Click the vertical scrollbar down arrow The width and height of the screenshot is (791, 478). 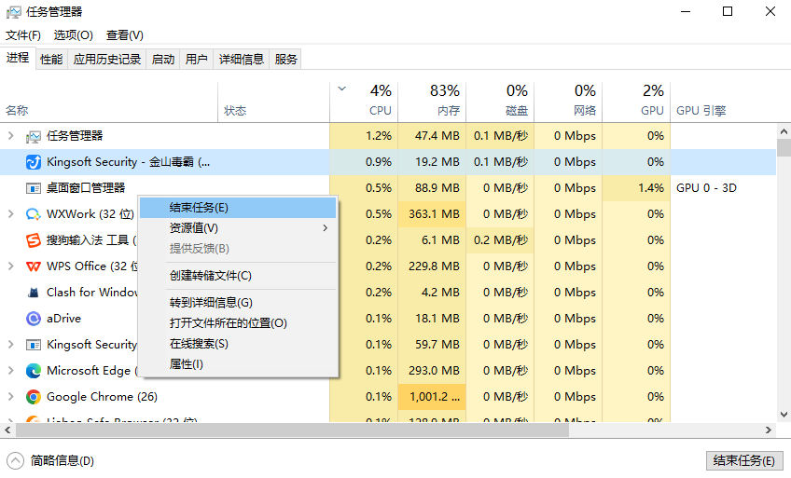[784, 415]
